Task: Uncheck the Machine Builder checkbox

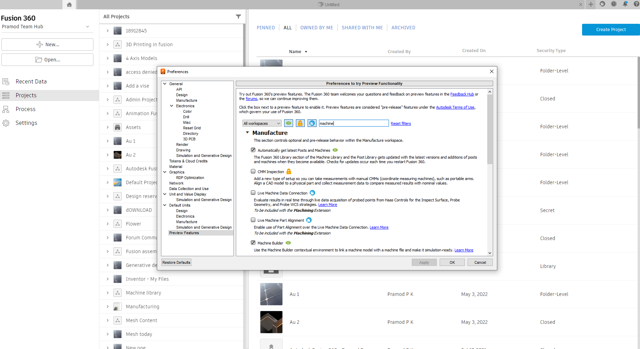Action: (x=253, y=243)
